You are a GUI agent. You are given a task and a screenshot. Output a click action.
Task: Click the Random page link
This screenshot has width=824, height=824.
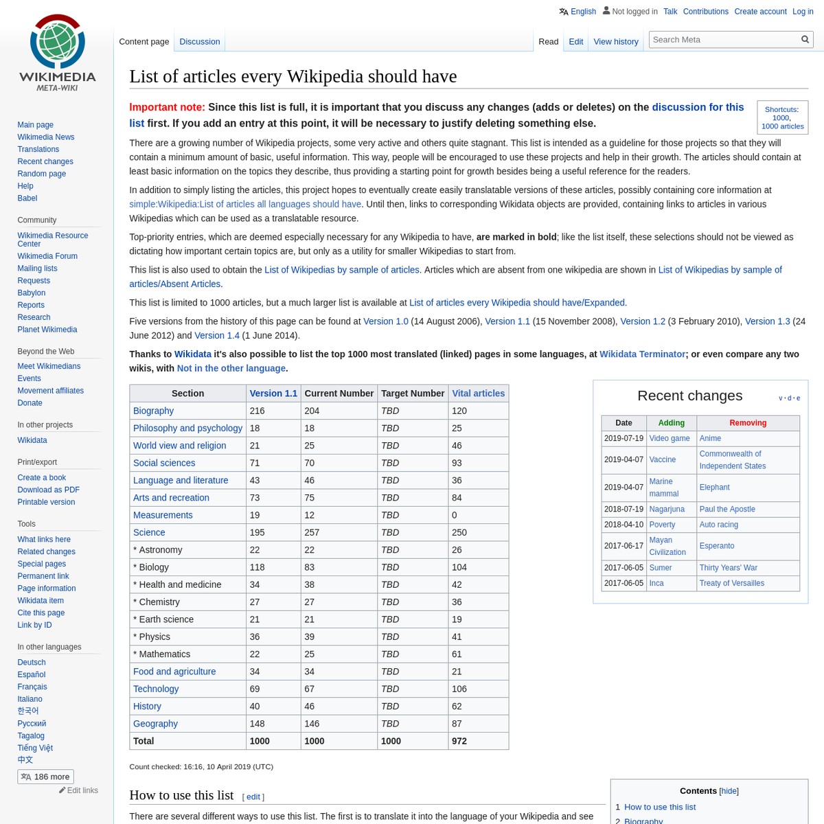(42, 174)
